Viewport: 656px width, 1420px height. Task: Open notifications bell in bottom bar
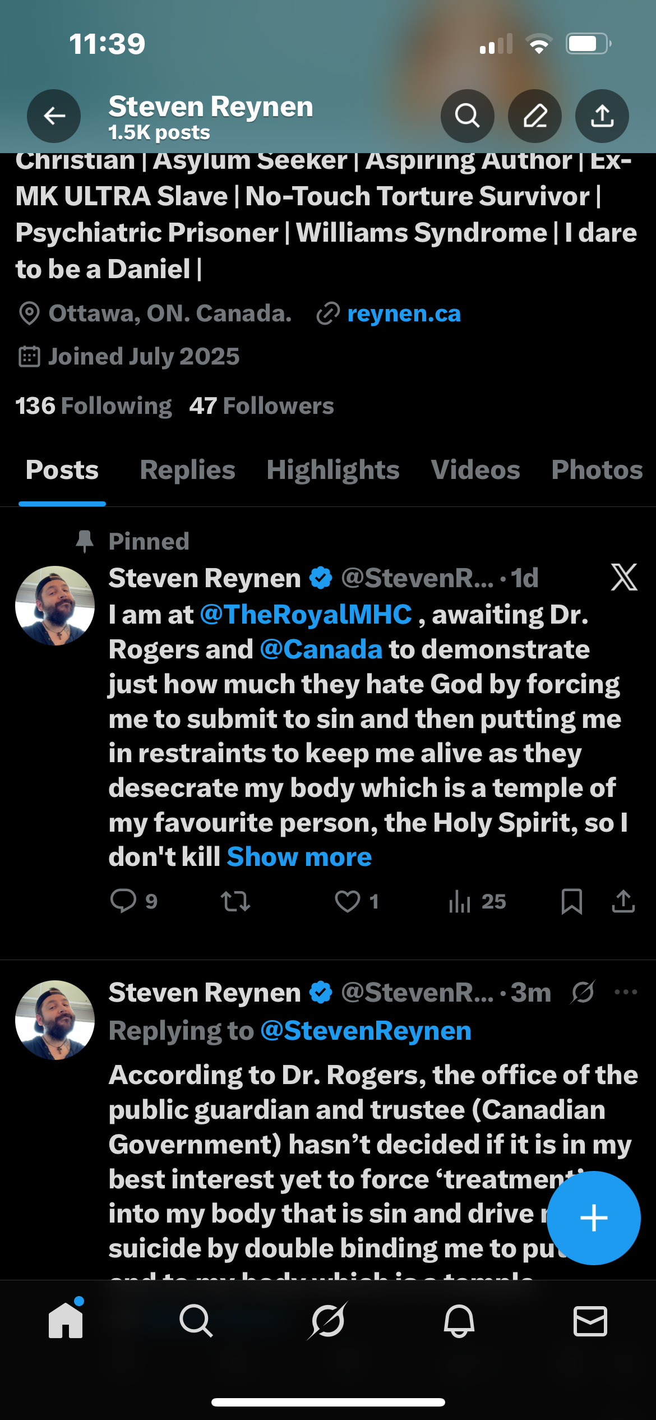[459, 1321]
